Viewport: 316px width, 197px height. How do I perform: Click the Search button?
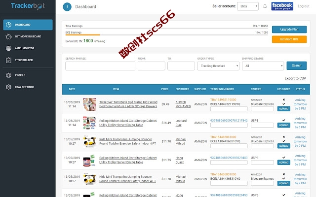click(296, 66)
